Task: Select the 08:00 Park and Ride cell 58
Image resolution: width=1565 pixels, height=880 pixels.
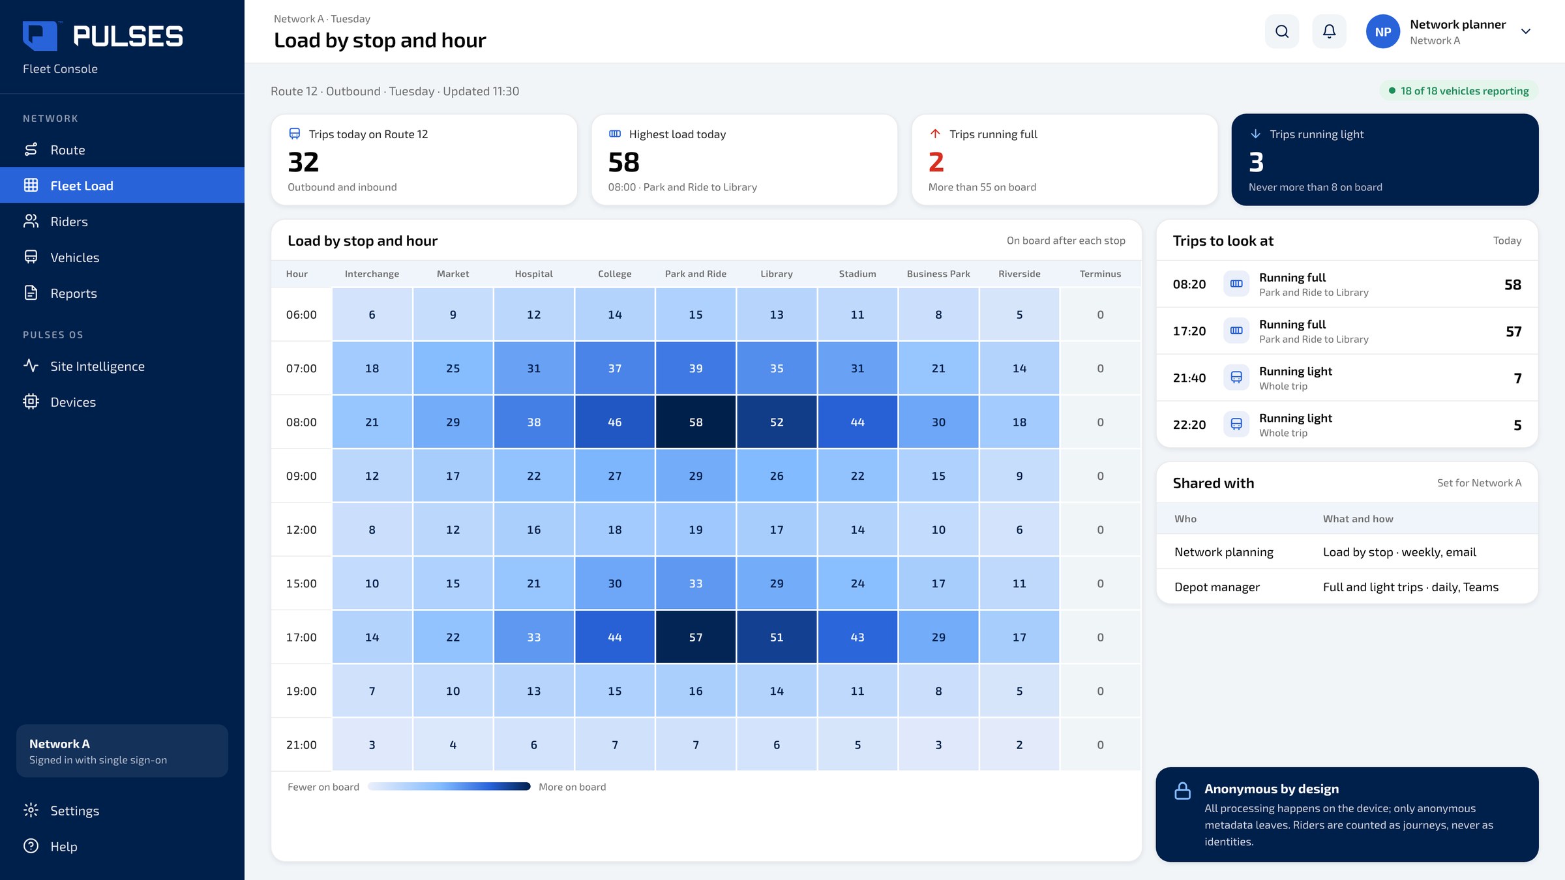Action: tap(696, 422)
